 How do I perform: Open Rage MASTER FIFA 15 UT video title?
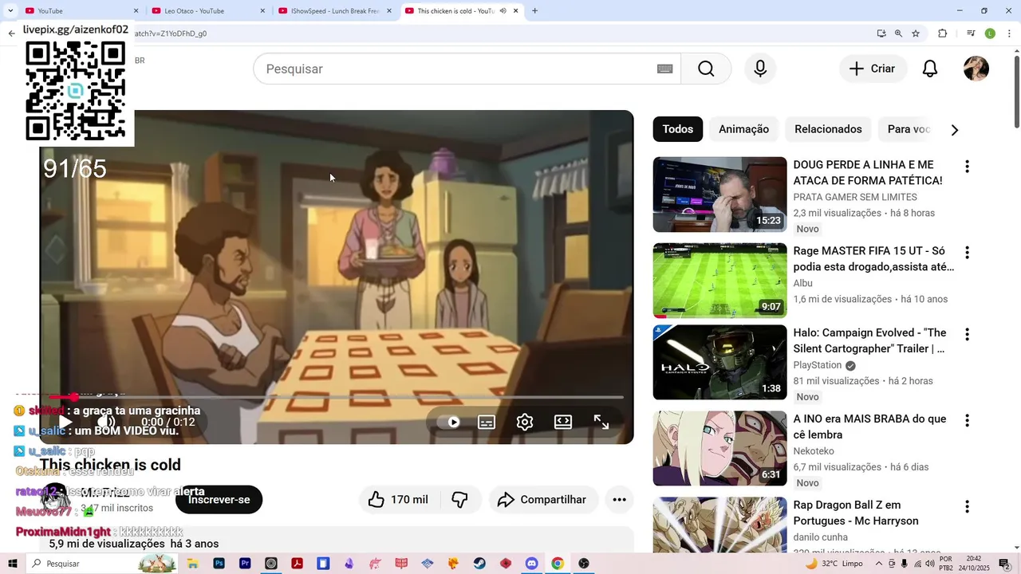[873, 258]
